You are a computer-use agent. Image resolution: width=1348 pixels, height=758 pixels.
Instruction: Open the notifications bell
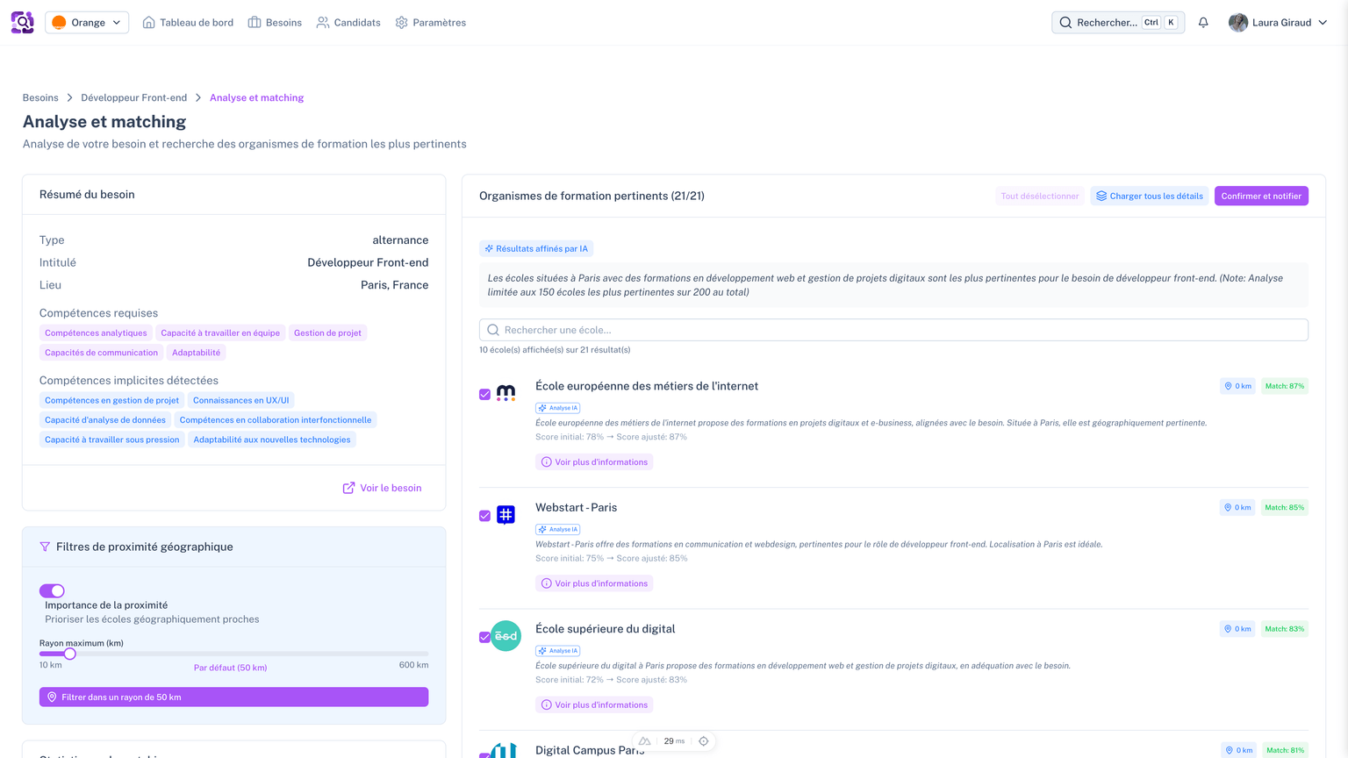click(1203, 22)
